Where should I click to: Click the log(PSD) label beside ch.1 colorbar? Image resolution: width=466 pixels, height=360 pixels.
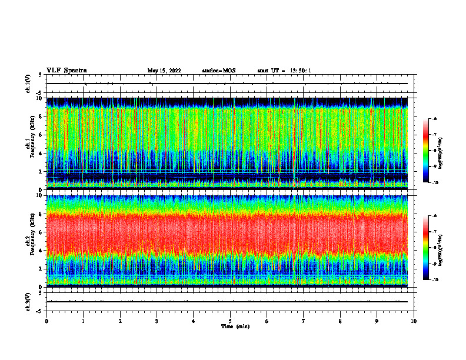pyautogui.click(x=440, y=154)
